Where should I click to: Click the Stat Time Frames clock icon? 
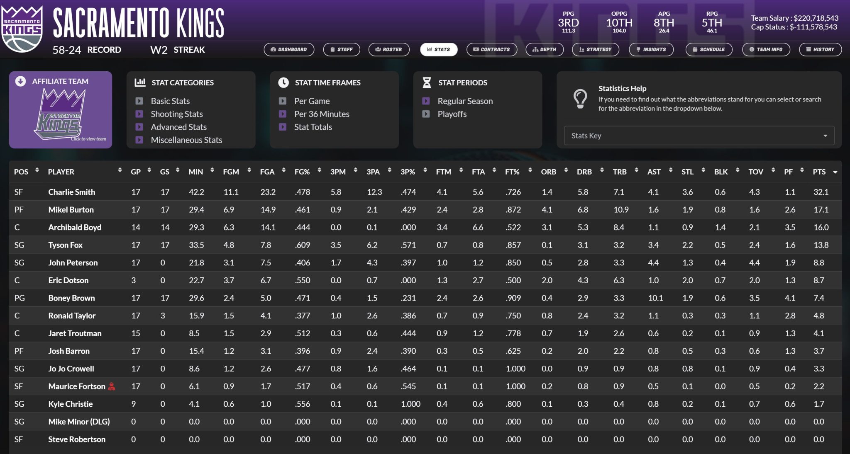(283, 83)
